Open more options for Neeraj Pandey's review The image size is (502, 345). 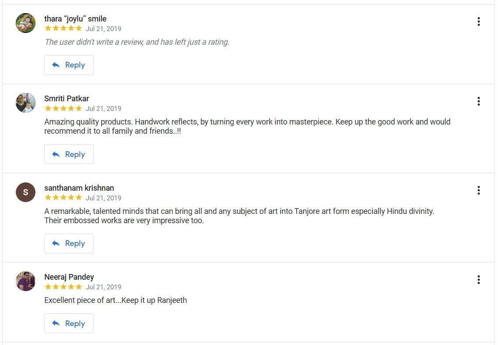click(478, 279)
